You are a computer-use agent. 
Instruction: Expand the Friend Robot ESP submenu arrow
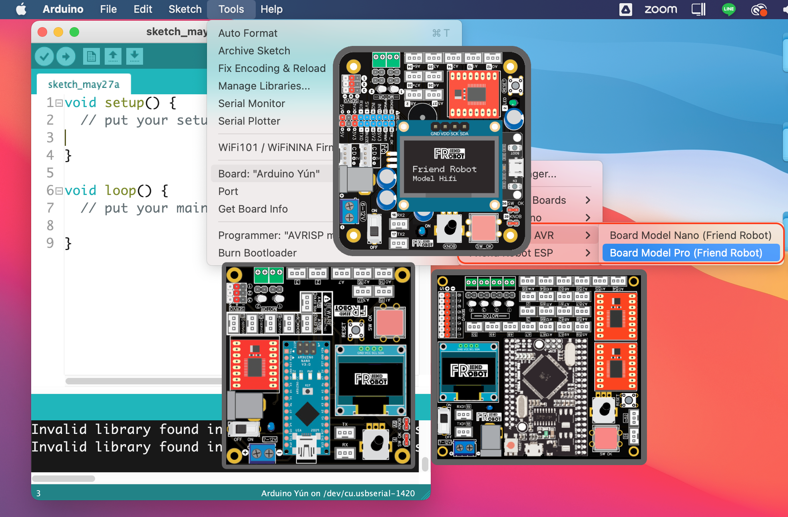pos(588,253)
